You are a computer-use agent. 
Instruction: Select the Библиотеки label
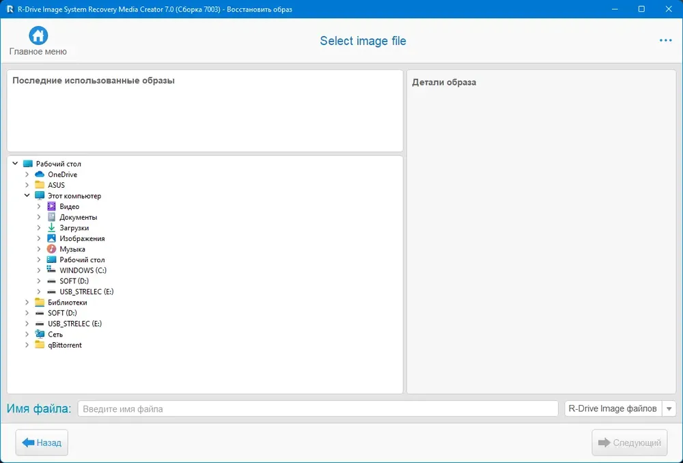coord(68,303)
